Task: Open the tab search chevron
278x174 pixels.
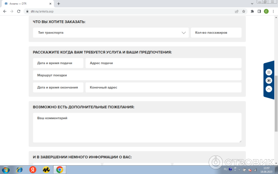Action: pyautogui.click(x=252, y=4)
